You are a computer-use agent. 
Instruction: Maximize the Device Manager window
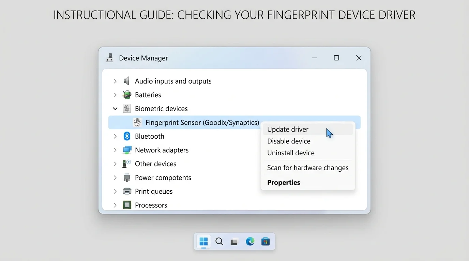(336, 58)
